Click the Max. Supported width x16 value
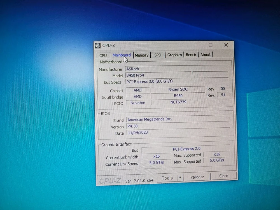This screenshot has width=280, height=210. 217,154
